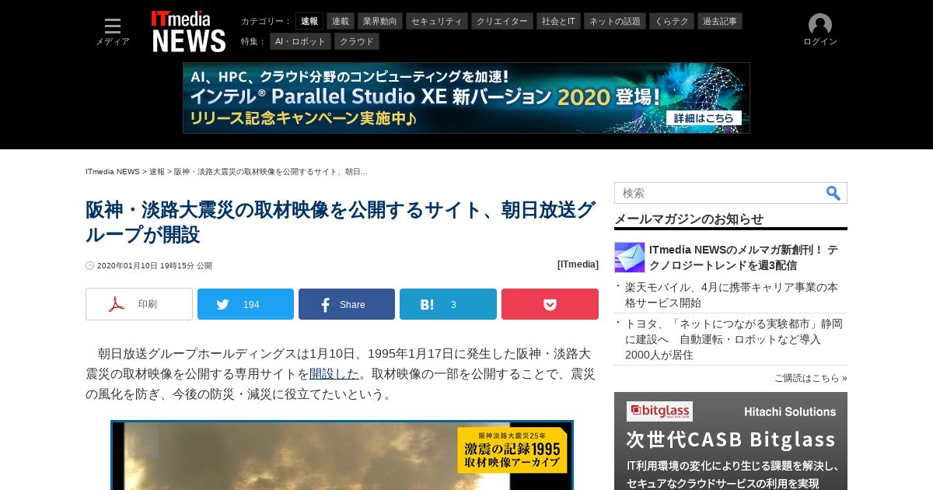The image size is (933, 490).
Task: Select the 連載 category tab
Action: (x=341, y=21)
